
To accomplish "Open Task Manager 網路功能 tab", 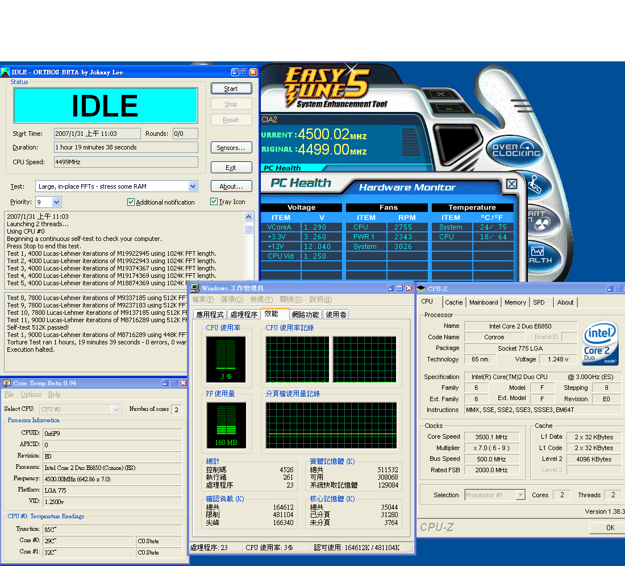I will pyautogui.click(x=305, y=314).
